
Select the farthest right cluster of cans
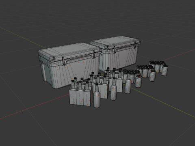click(x=158, y=68)
